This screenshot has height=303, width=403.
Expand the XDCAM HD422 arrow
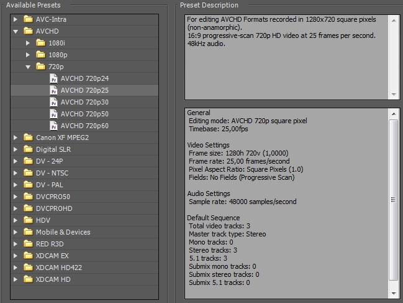16,268
